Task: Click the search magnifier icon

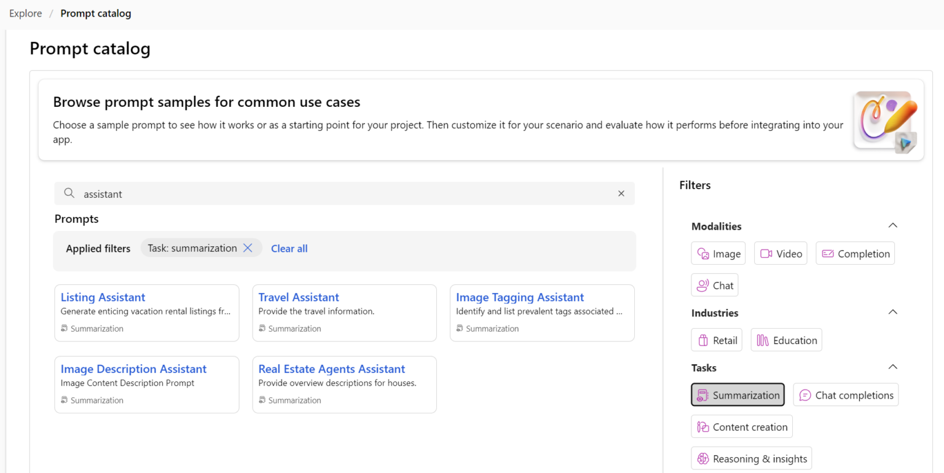Action: point(69,193)
